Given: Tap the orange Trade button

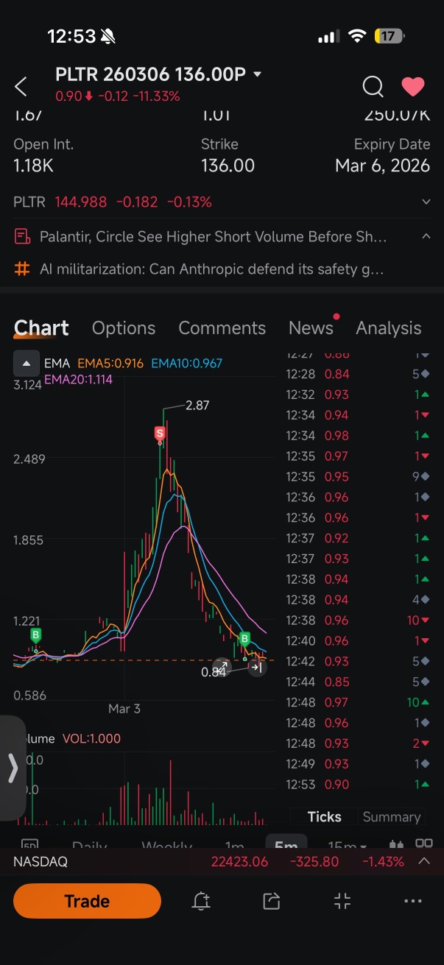Looking at the screenshot, I should coord(87,901).
